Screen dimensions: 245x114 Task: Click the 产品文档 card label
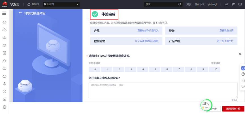pos(174,41)
